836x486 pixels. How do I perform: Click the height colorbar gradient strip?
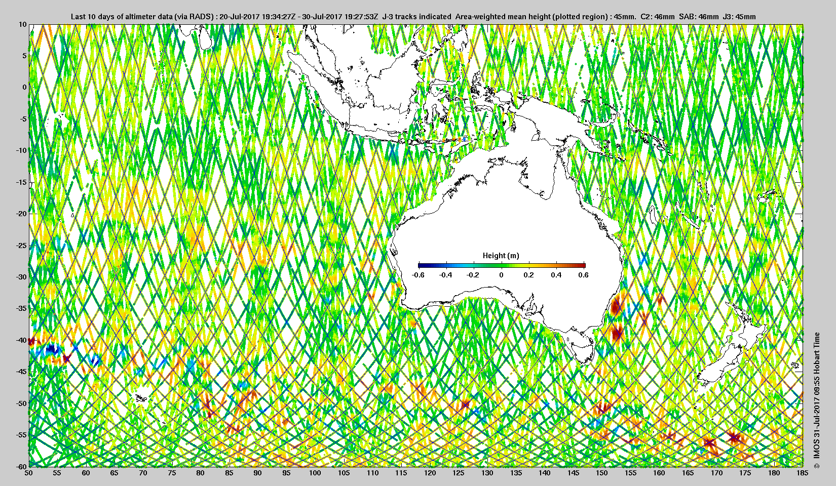pyautogui.click(x=502, y=265)
